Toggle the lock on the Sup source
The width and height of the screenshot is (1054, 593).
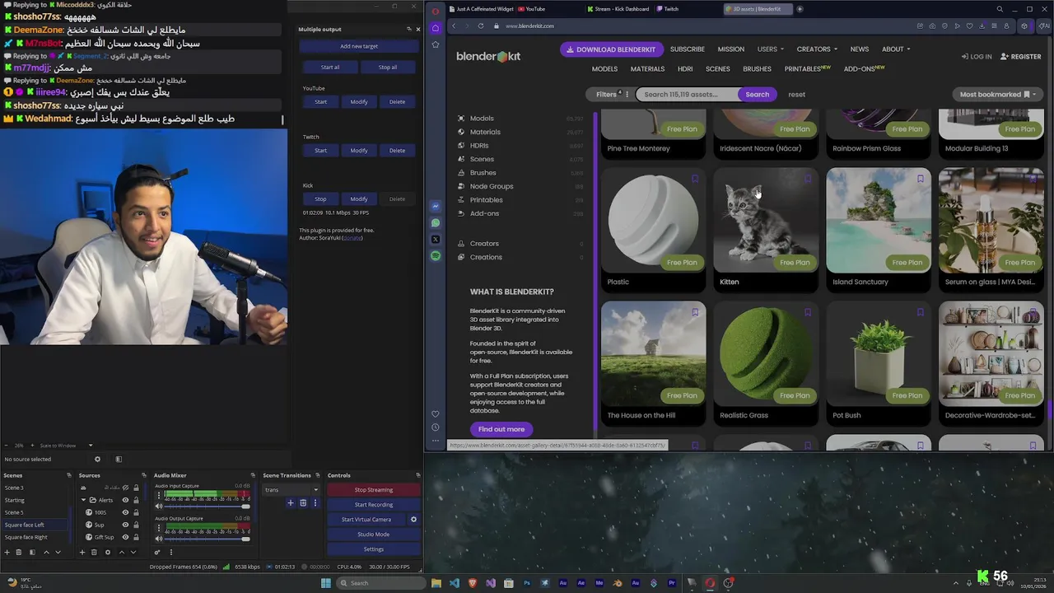click(x=136, y=525)
